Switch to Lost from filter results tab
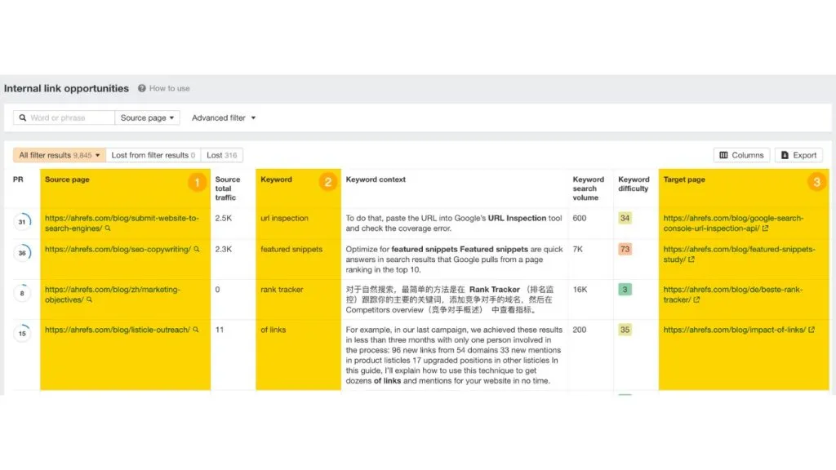The height and width of the screenshot is (470, 836). click(x=153, y=155)
